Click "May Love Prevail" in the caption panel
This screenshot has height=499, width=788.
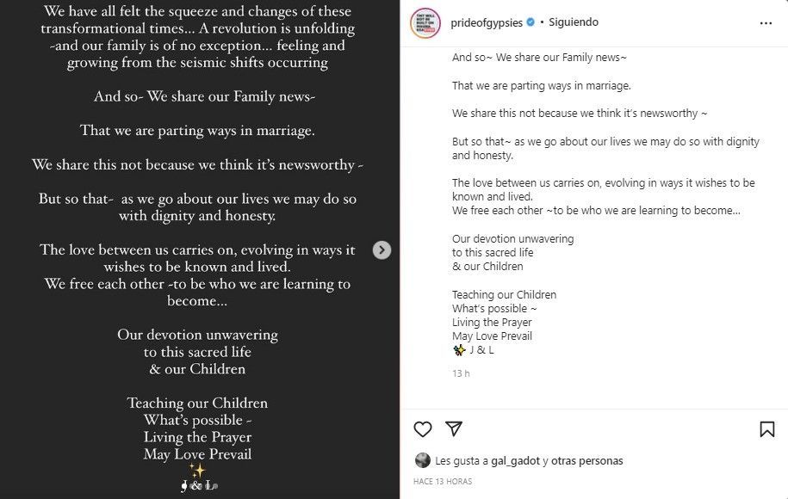point(492,336)
